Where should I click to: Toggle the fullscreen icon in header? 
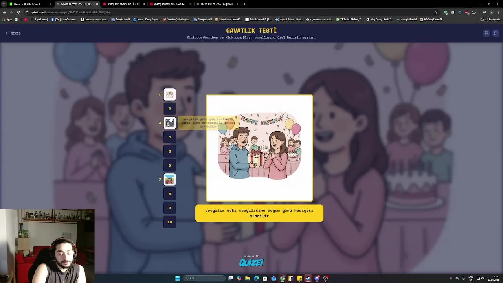tap(496, 33)
